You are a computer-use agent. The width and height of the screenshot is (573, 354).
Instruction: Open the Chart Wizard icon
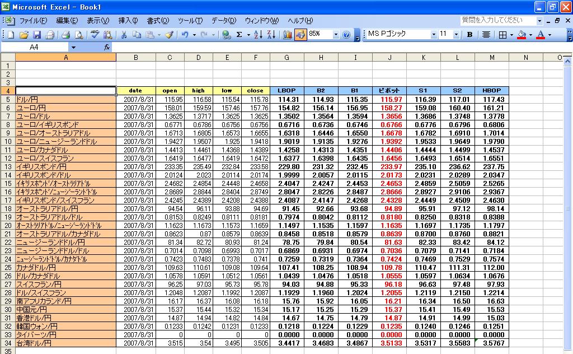click(x=287, y=35)
